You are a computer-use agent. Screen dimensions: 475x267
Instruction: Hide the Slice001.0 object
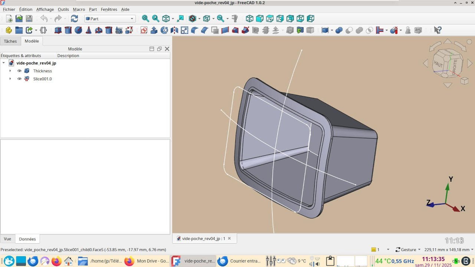[x=20, y=79]
